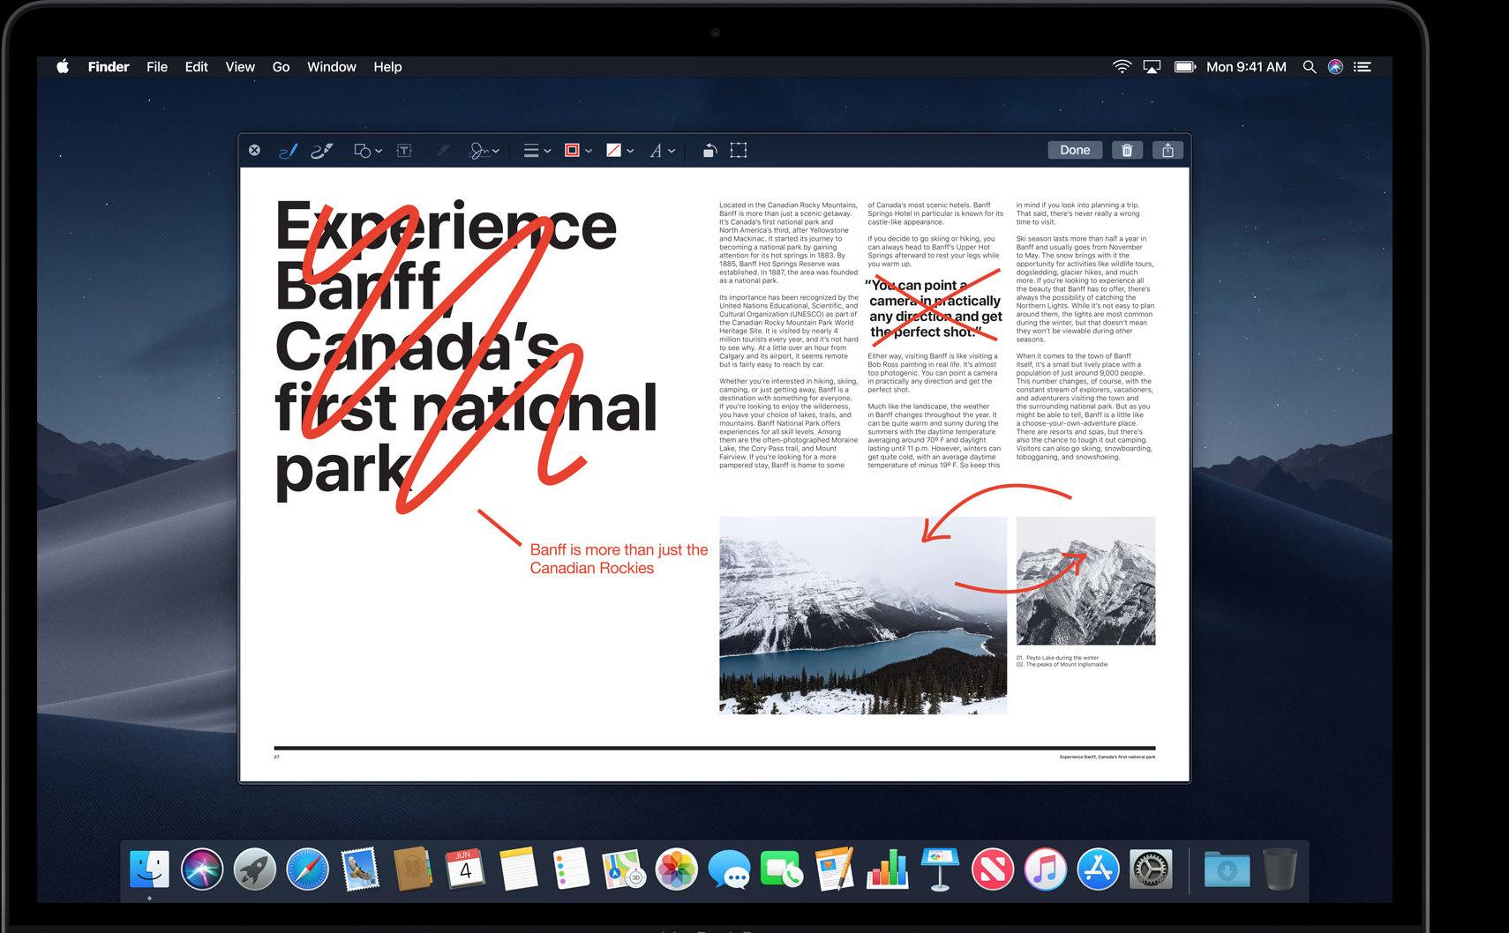Add a Text box annotation

[404, 151]
